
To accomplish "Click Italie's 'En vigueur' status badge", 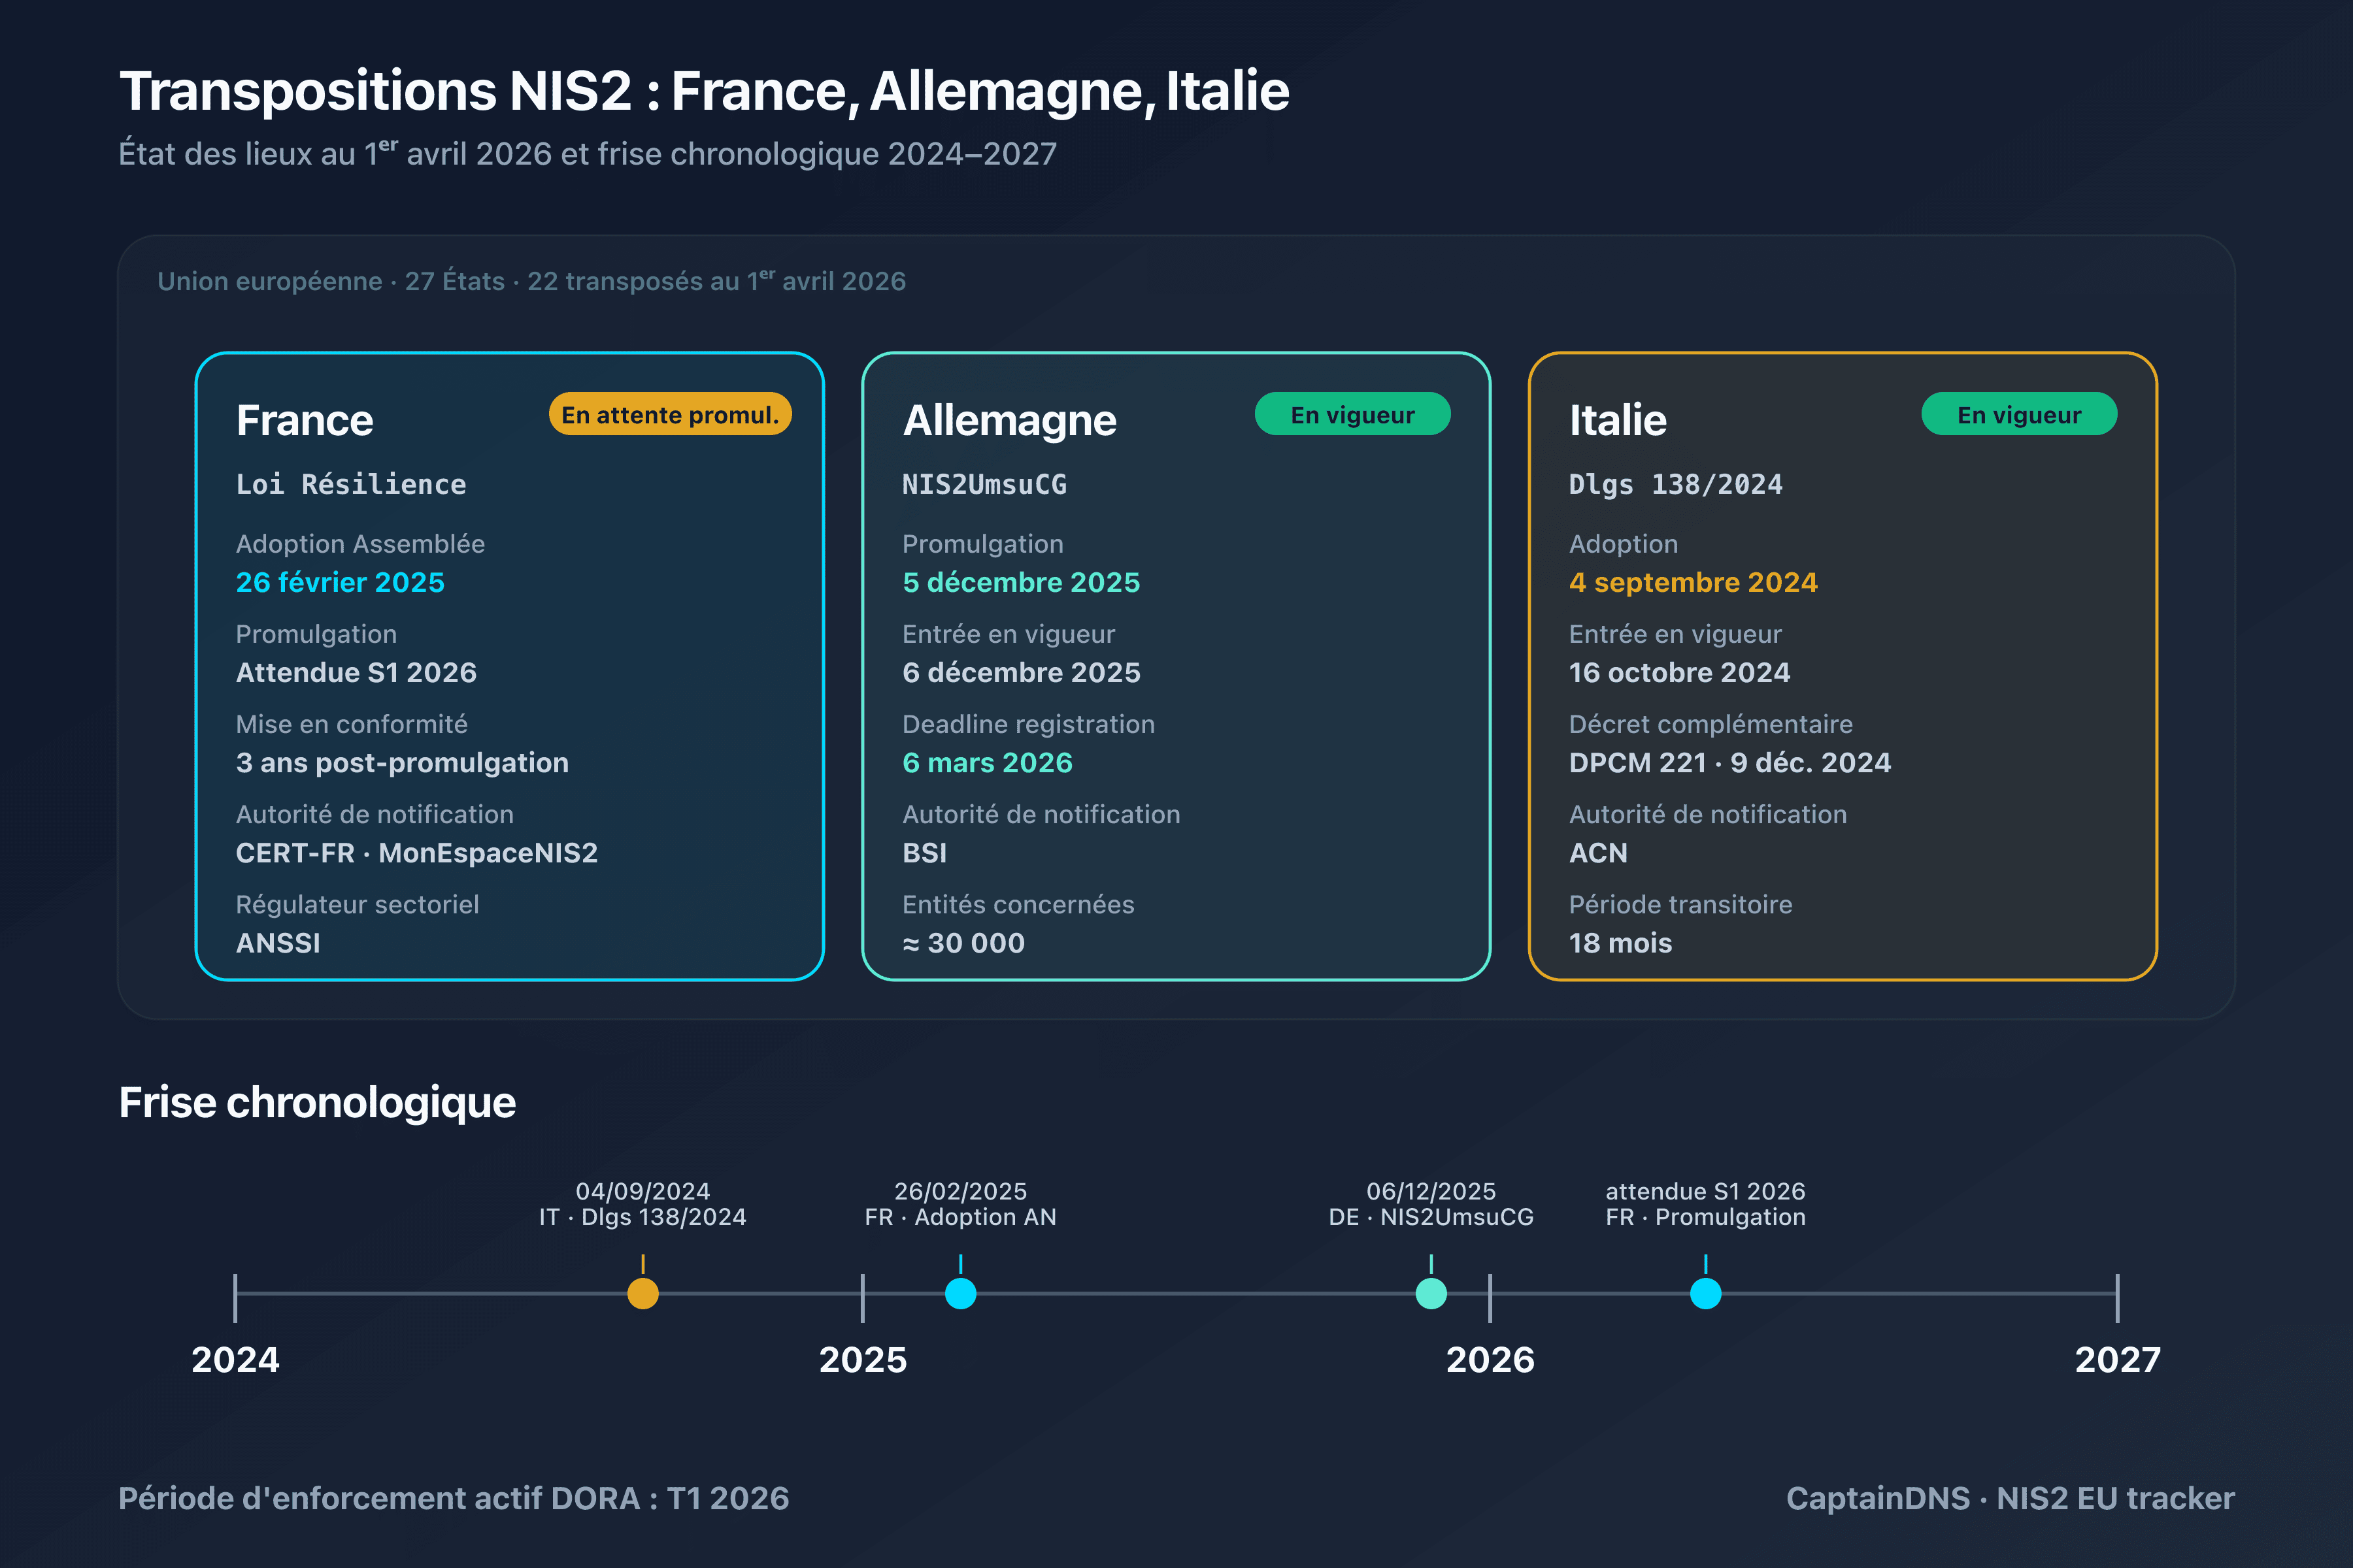I will [2019, 414].
